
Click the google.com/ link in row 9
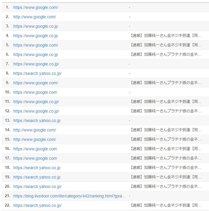[x=36, y=83]
